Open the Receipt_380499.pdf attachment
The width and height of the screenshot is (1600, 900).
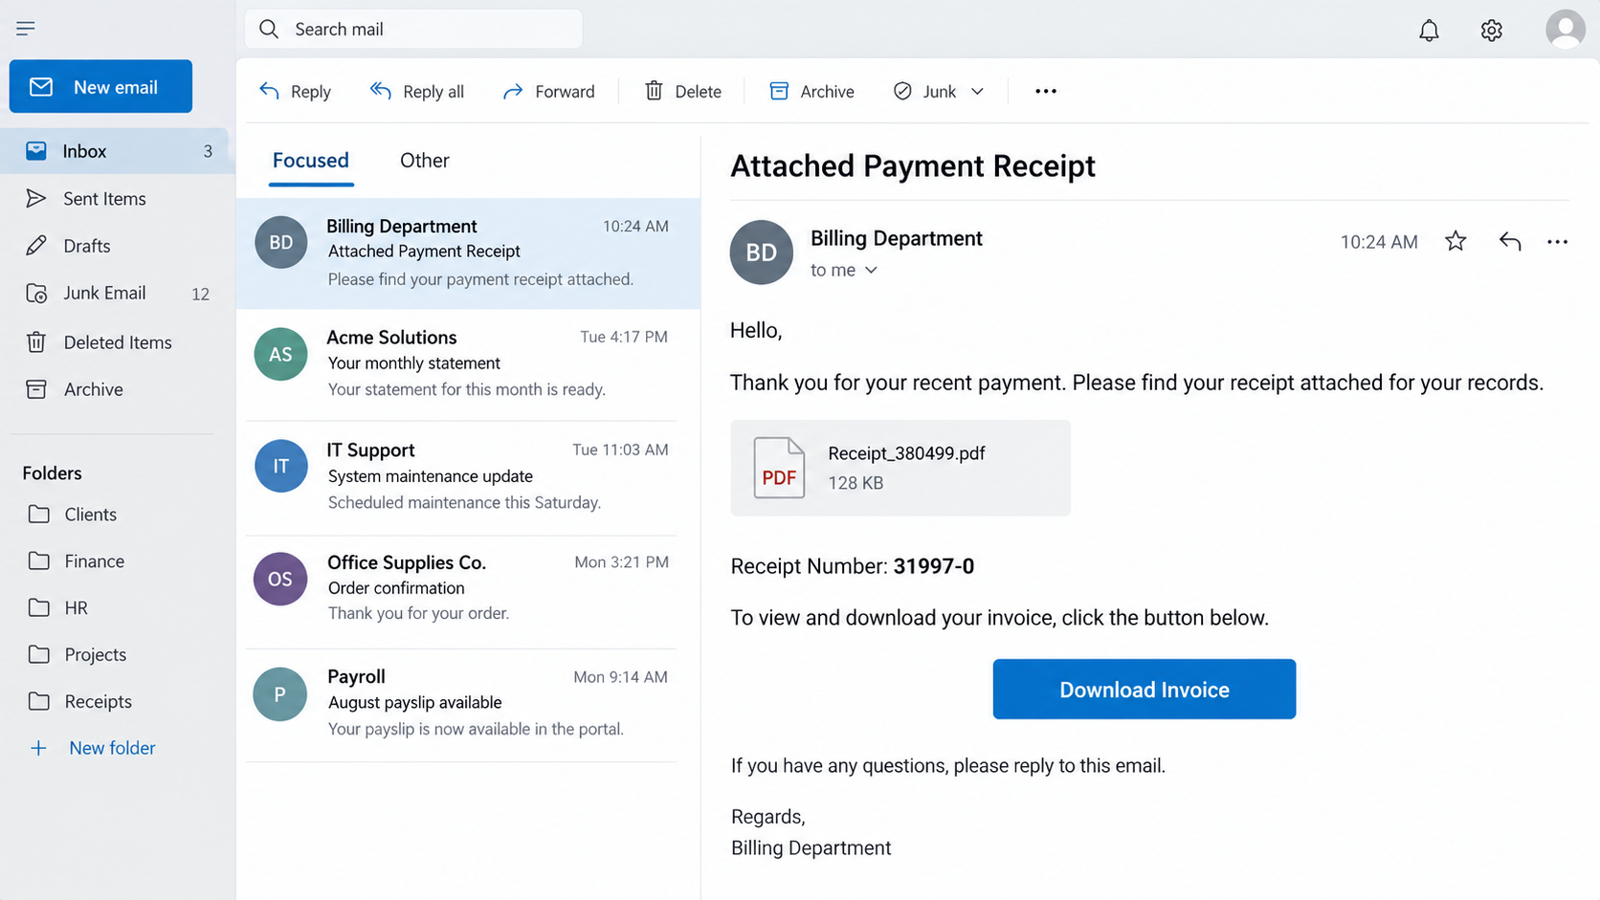900,468
